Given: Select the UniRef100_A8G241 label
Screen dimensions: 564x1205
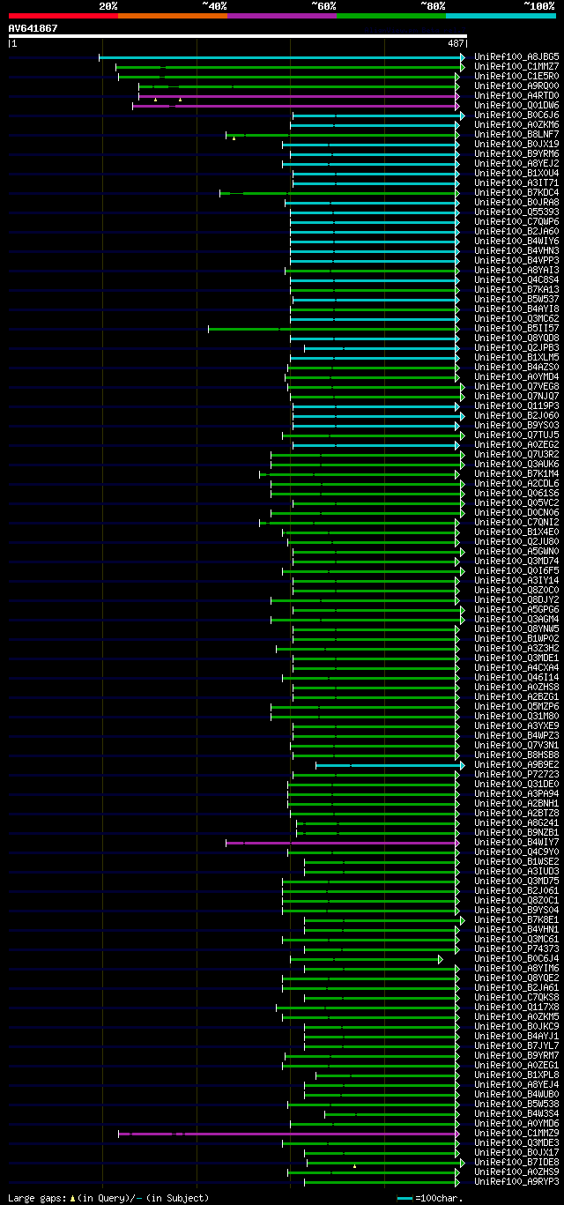Looking at the screenshot, I should click(516, 823).
